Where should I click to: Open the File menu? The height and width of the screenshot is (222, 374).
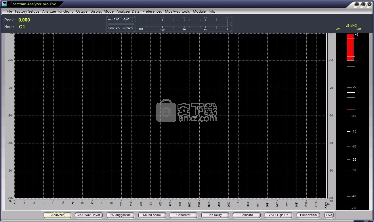point(9,11)
